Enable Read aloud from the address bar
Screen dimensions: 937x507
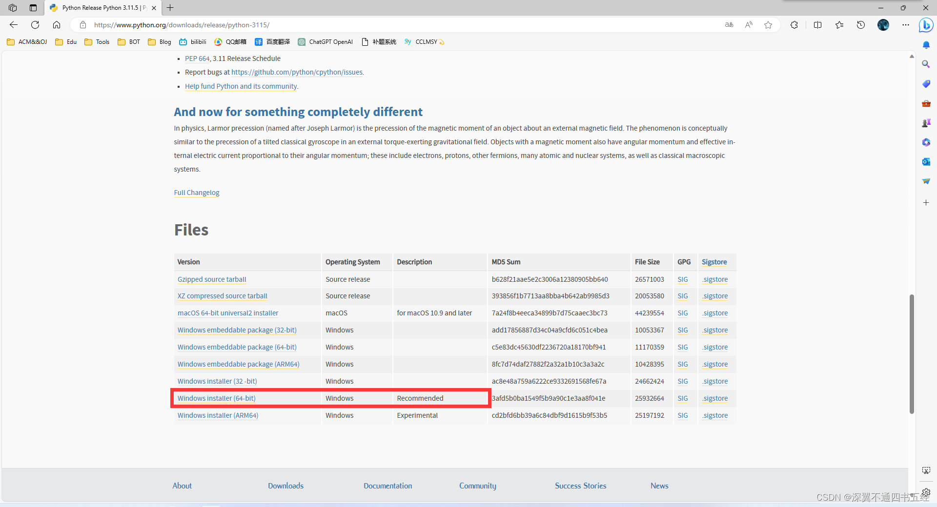[x=749, y=25]
